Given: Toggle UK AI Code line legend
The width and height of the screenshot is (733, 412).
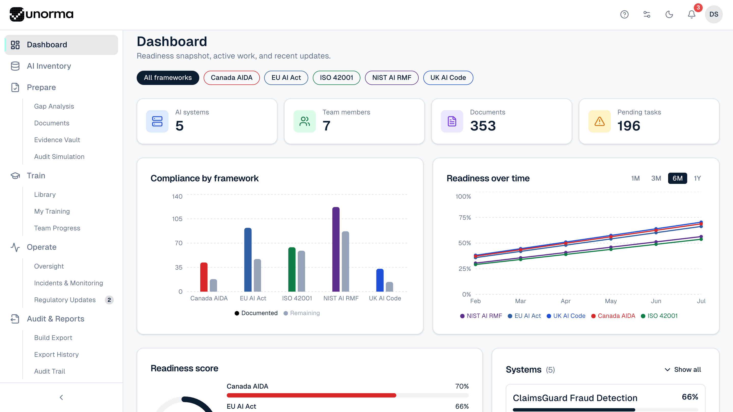Looking at the screenshot, I should tap(566, 316).
